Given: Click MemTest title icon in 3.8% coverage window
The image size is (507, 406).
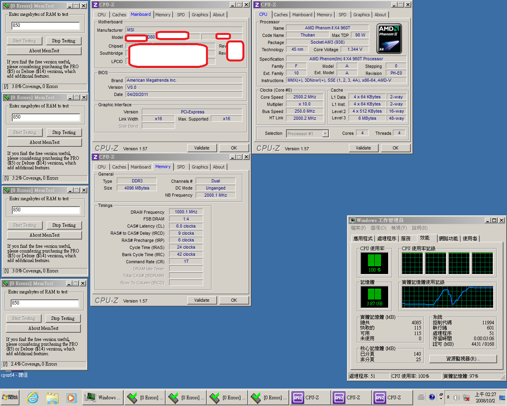Looking at the screenshot, I should (6, 6).
